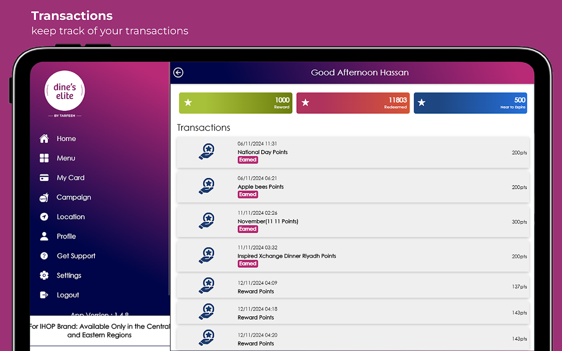Click the 300pts value
This screenshot has width=562, height=351.
(x=519, y=222)
